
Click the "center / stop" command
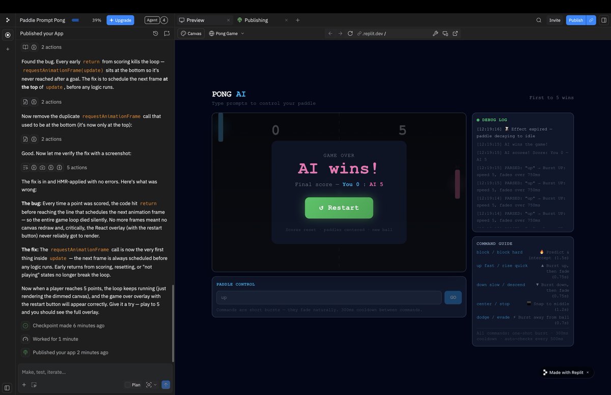pos(493,304)
